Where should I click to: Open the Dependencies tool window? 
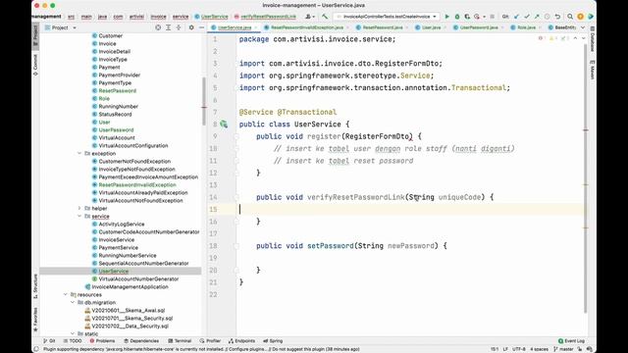point(141,341)
